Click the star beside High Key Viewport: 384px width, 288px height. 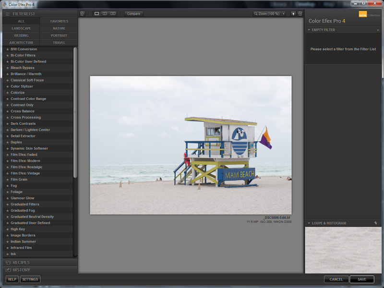click(x=8, y=229)
